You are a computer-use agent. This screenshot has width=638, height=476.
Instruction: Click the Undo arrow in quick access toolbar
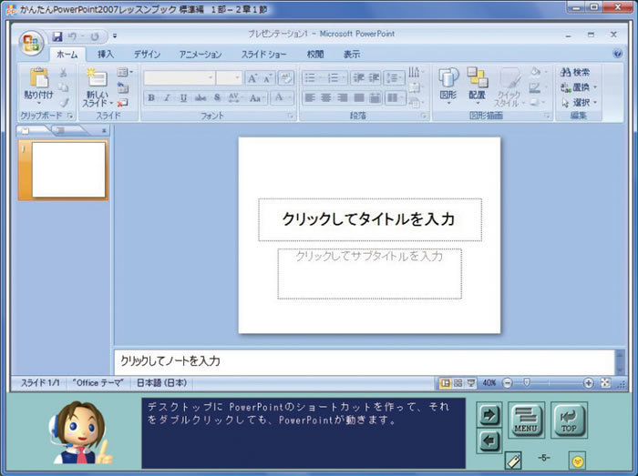coord(72,36)
